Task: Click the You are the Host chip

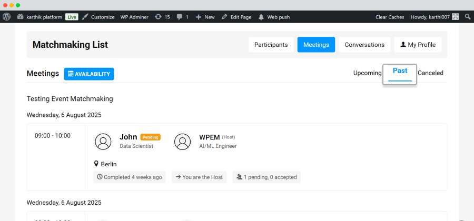Action: click(199, 177)
